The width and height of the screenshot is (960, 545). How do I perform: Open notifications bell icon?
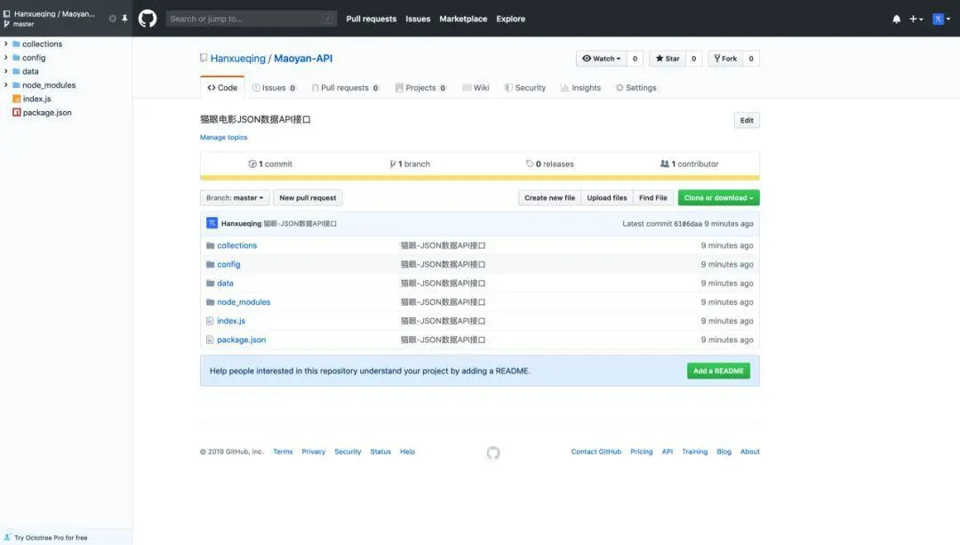(x=896, y=19)
